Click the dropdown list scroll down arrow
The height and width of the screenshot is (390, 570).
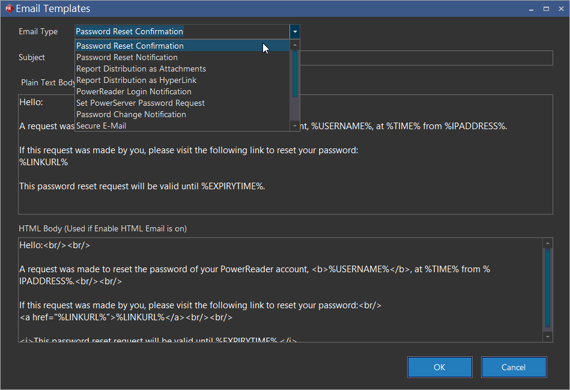tap(294, 126)
